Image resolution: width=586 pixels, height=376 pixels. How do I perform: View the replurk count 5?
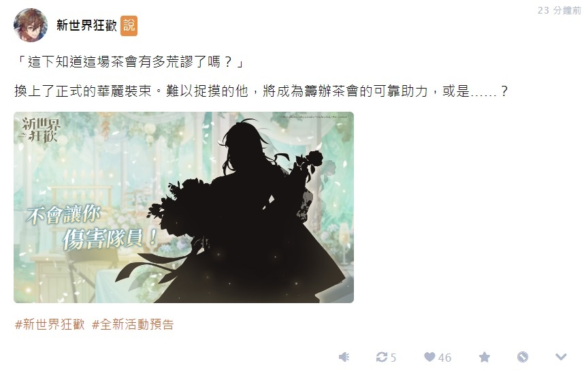tap(393, 358)
